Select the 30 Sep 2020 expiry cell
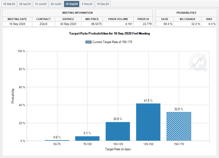 pos(68,24)
